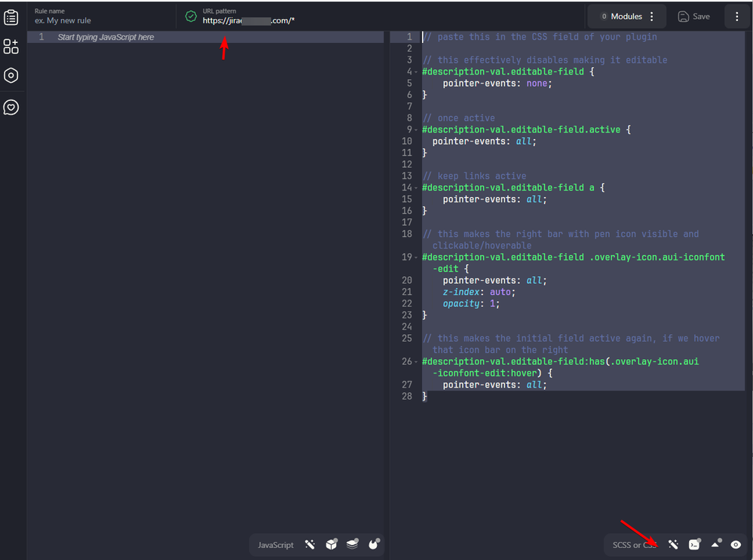Image resolution: width=753 pixels, height=560 pixels.
Task: Click the '// keep links active' comment
Action: [474, 176]
